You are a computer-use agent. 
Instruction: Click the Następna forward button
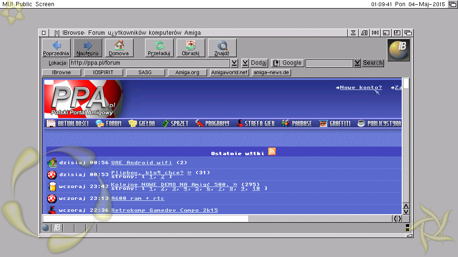coord(88,48)
